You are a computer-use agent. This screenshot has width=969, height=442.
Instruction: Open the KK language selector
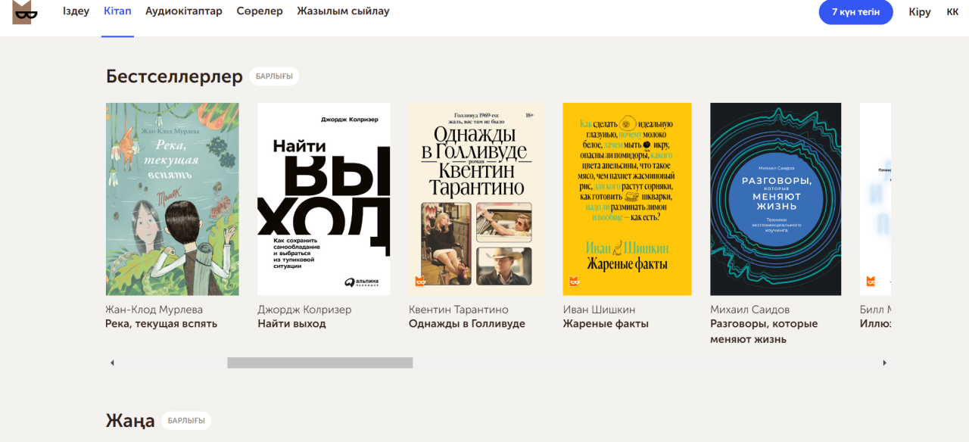pyautogui.click(x=952, y=12)
